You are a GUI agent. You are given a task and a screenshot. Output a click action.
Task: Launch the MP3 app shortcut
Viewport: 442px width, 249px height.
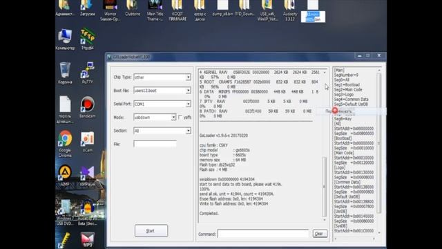point(88,240)
